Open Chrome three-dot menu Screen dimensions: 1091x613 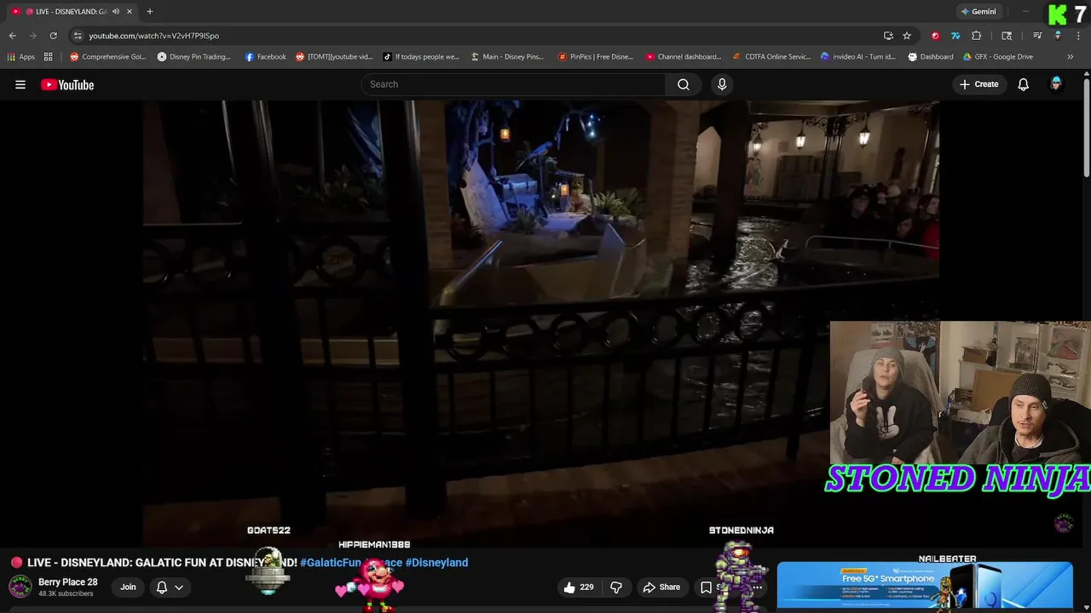[x=1078, y=36]
